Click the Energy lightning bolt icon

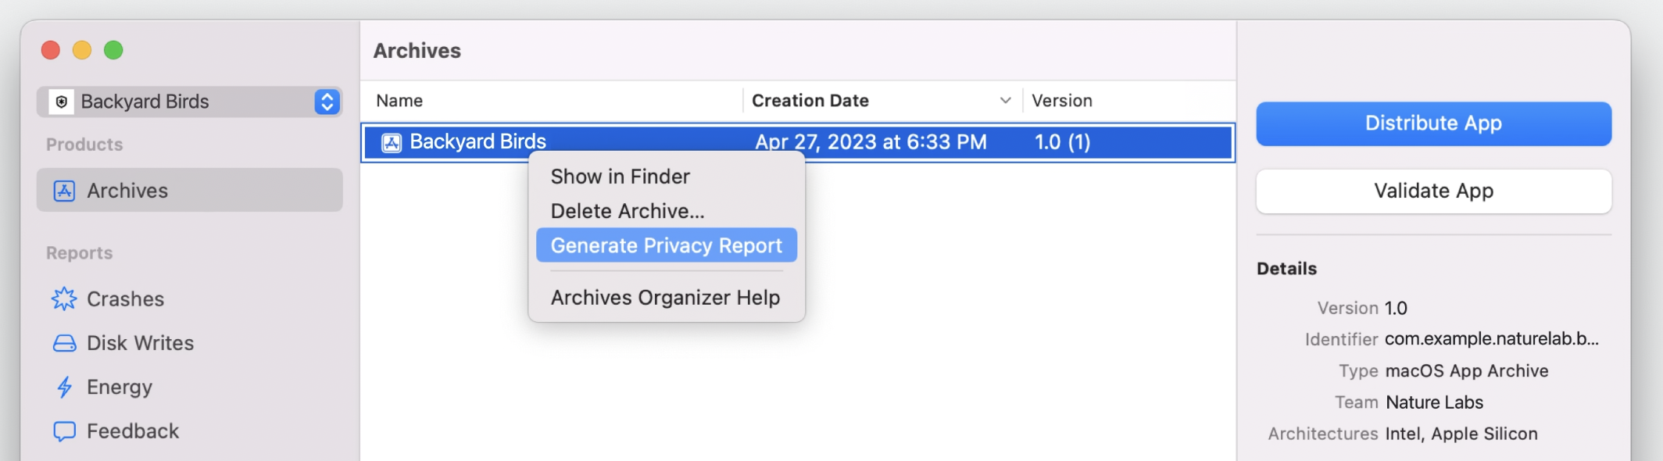64,387
